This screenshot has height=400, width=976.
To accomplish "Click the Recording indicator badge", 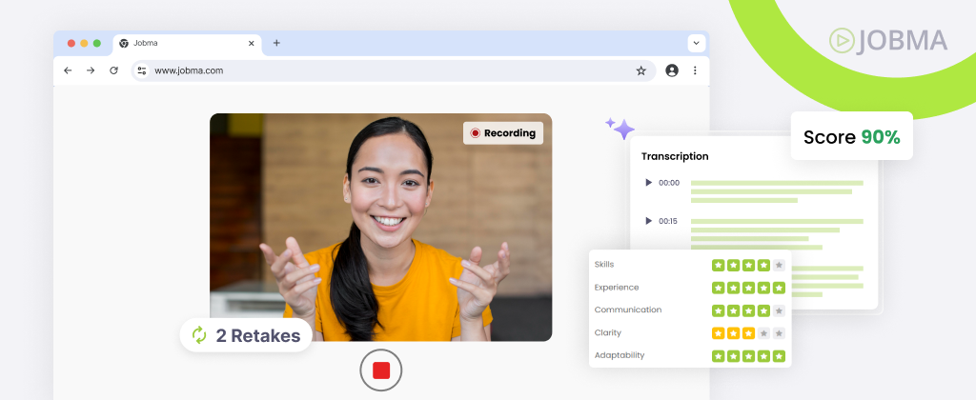I will coord(503,133).
